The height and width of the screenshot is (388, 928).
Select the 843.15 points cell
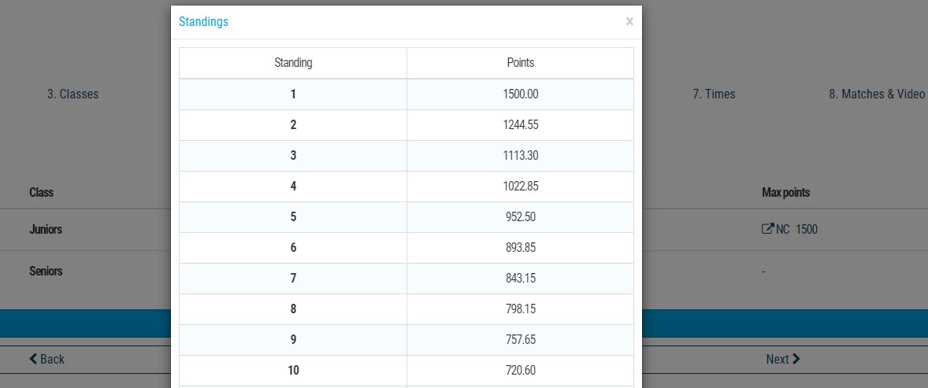tap(520, 279)
